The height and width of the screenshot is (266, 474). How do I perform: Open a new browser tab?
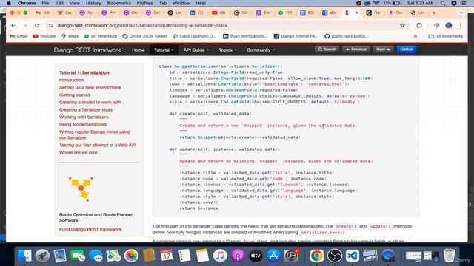[x=434, y=13]
